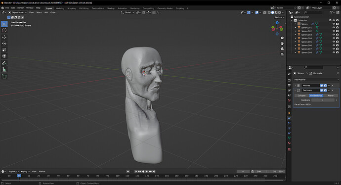Hide Sphere.004 in viewport via eye icon
Viewport: 341px width, 185px height.
tap(334, 38)
